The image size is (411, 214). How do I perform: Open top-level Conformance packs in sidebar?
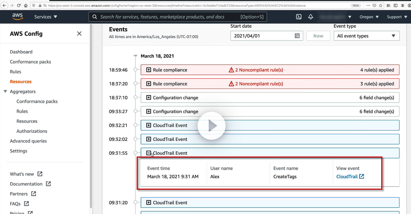click(31, 62)
